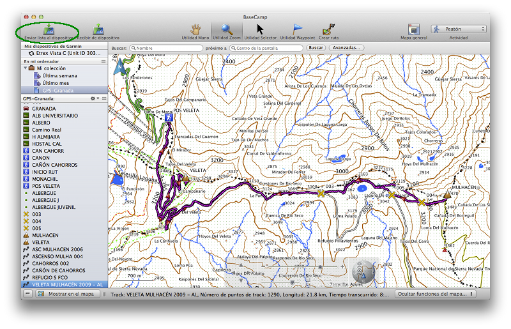Select the REFUGIO S FCO track
The height and width of the screenshot is (329, 511).
tap(65, 277)
